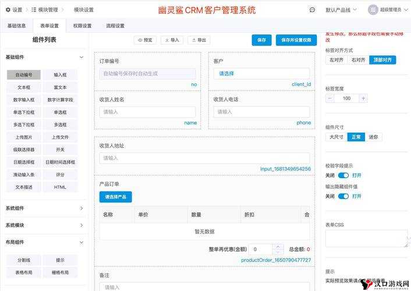The width and height of the screenshot is (411, 291).
Task: Open the 客户 请选择 dropdown
Action: 261,74
